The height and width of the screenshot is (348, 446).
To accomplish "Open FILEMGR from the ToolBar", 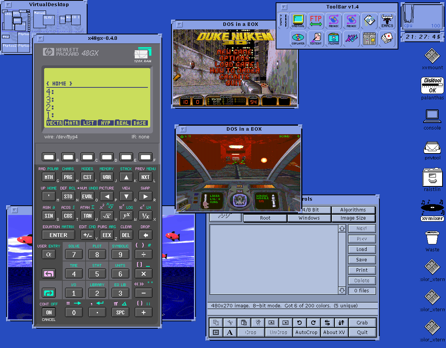I will 334,39.
